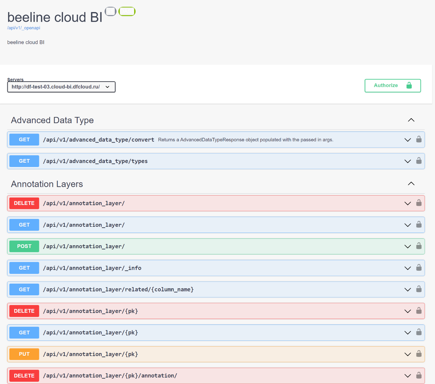Click path text in GET annotation_layer/{pk} row
Screen dimensions: 435x384
(x=91, y=333)
